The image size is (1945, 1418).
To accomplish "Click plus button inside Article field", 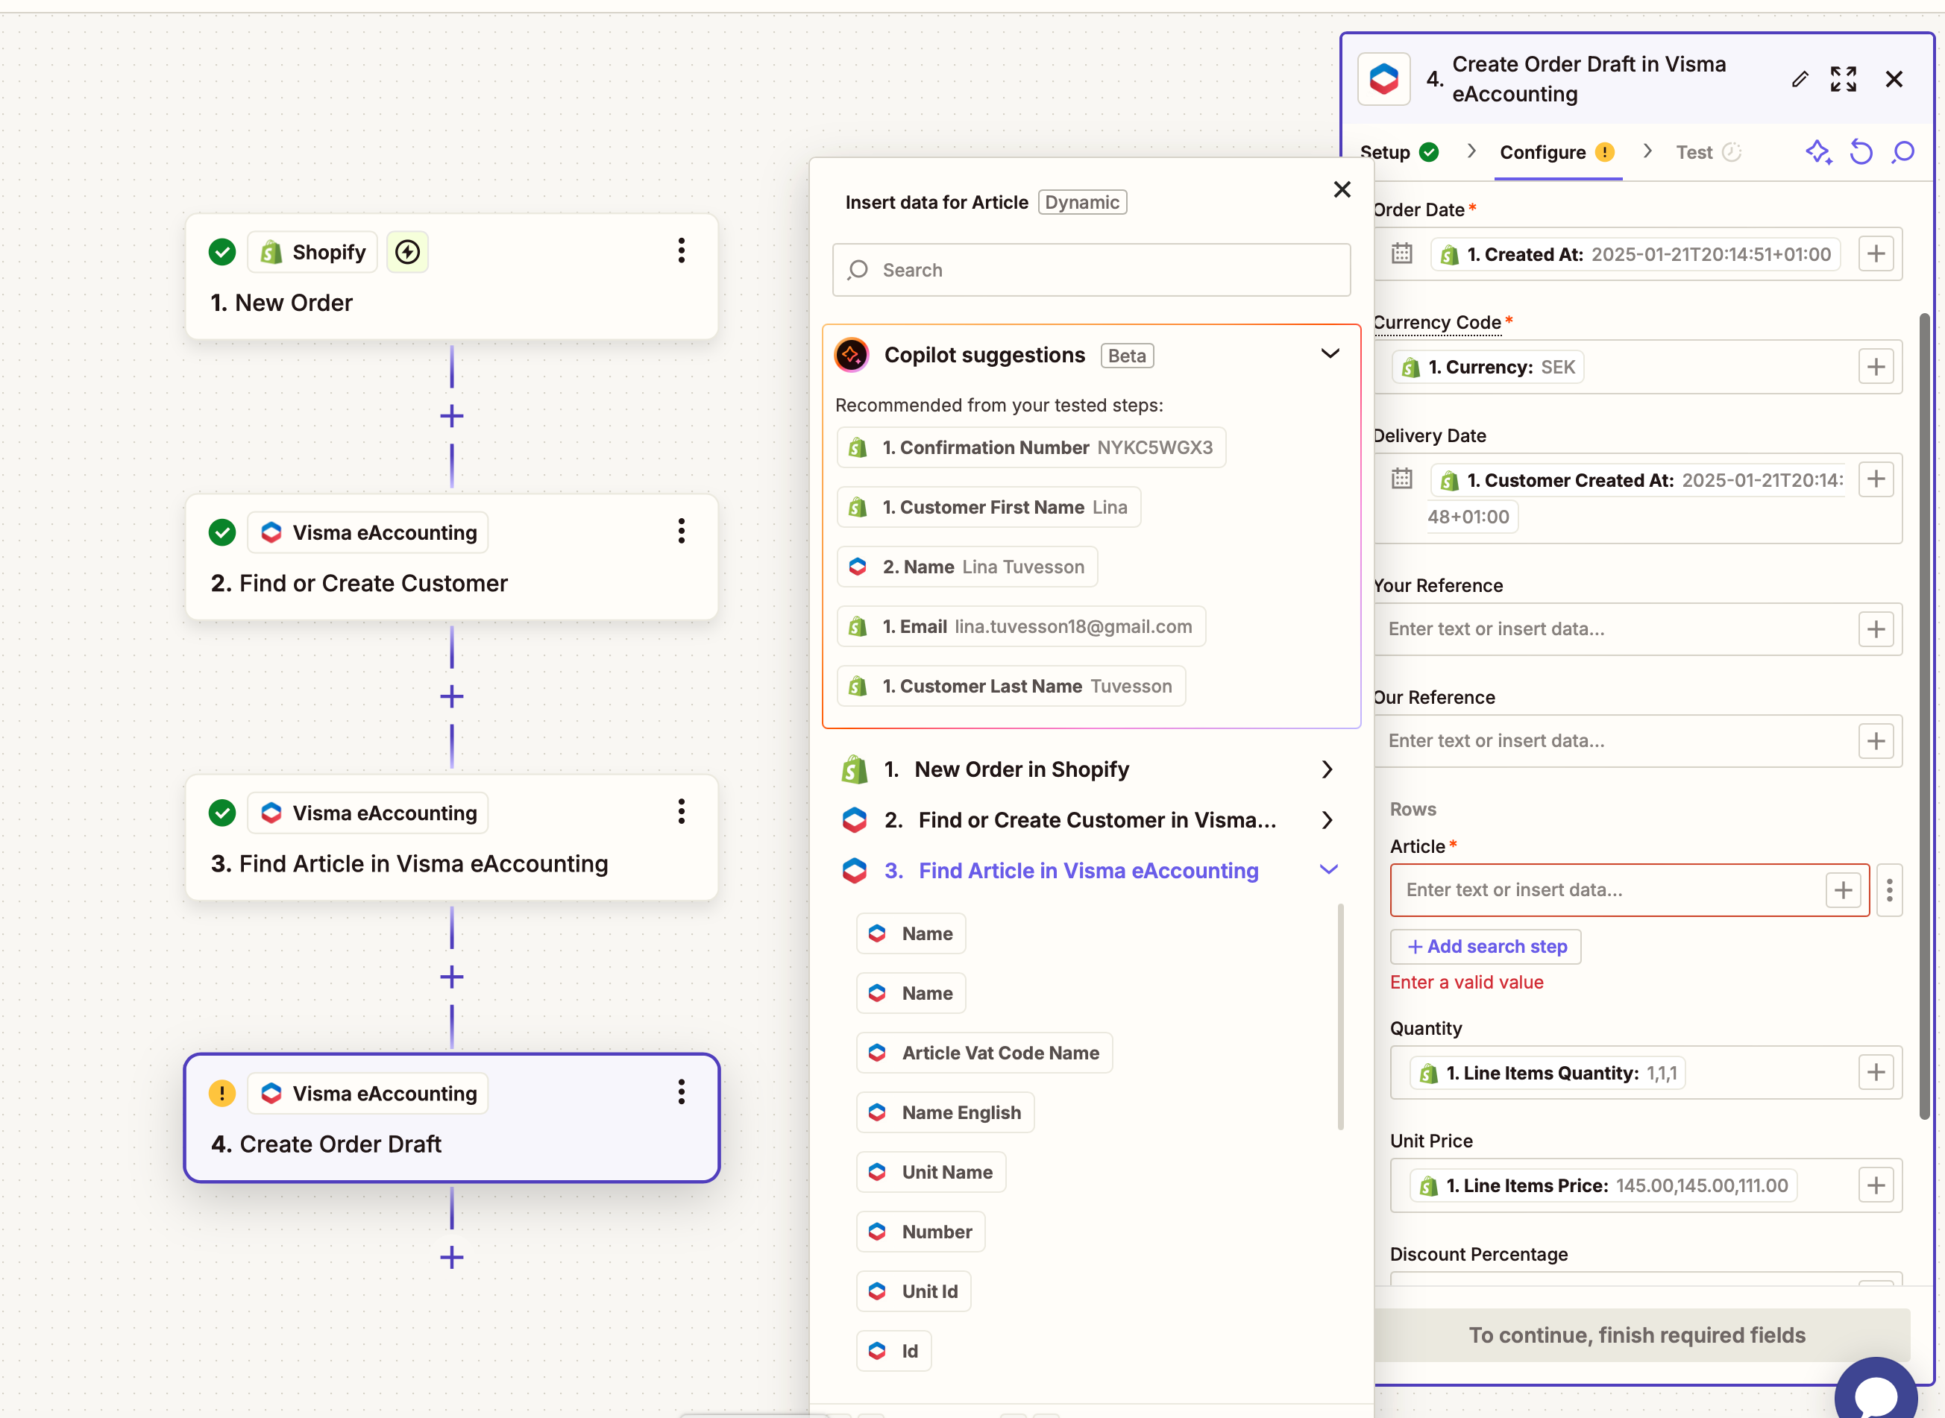I will 1843,890.
